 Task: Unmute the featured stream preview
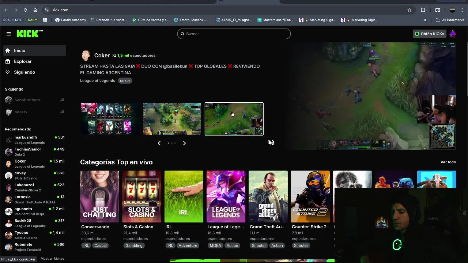point(271,142)
